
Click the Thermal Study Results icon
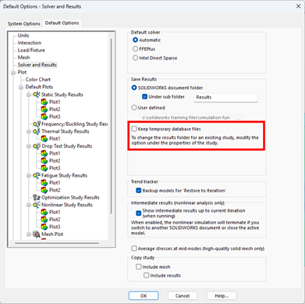pos(37,131)
